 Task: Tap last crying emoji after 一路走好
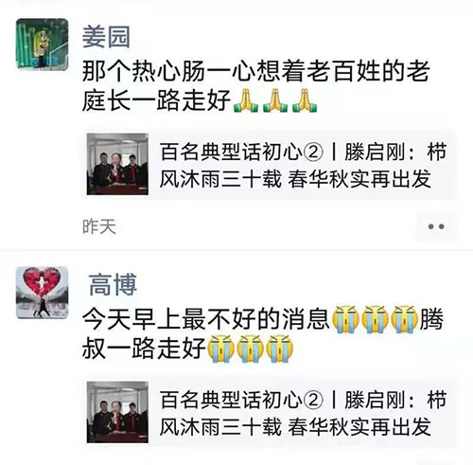[280, 349]
